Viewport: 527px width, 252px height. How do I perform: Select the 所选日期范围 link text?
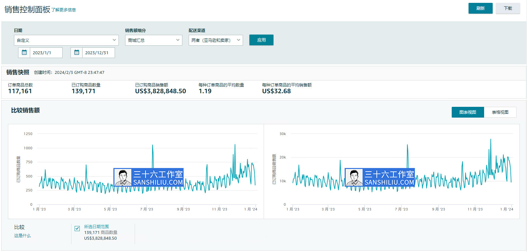coord(97,227)
